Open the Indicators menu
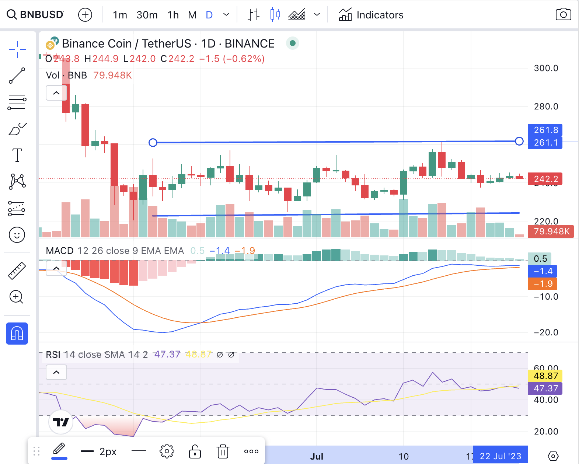The width and height of the screenshot is (579, 464). coord(371,15)
